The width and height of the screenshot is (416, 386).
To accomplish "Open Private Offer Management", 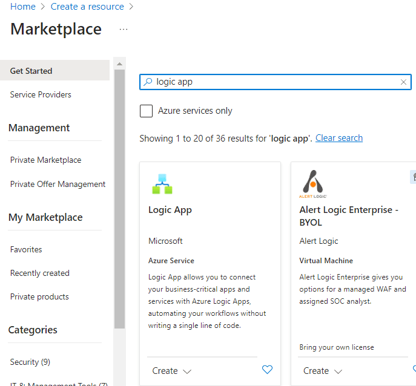I will tap(58, 185).
